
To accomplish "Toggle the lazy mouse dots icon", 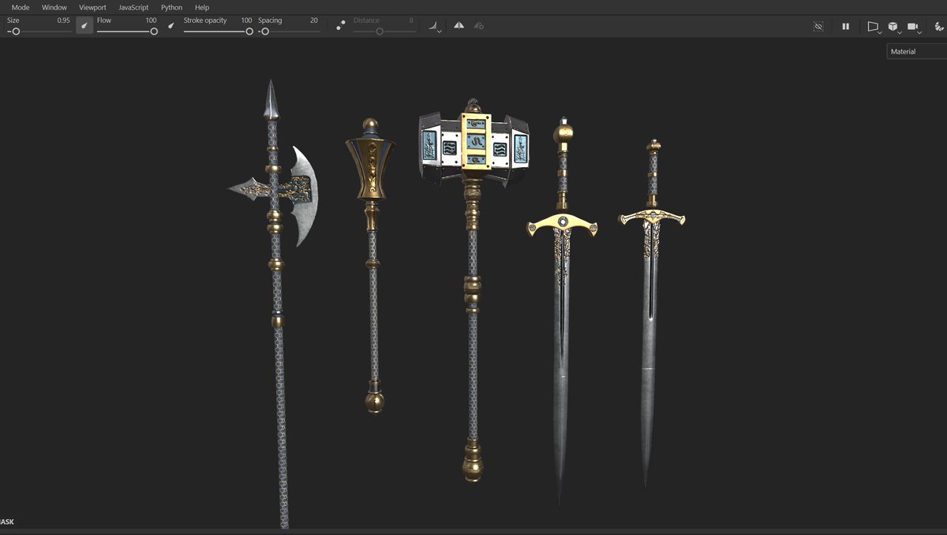I will [x=340, y=26].
